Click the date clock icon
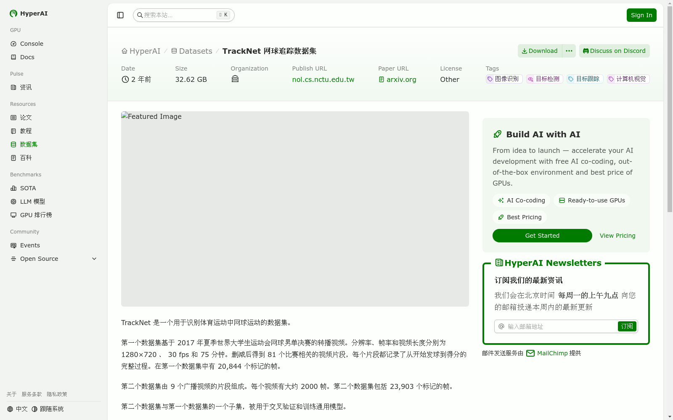This screenshot has height=420, width=673. [x=125, y=79]
